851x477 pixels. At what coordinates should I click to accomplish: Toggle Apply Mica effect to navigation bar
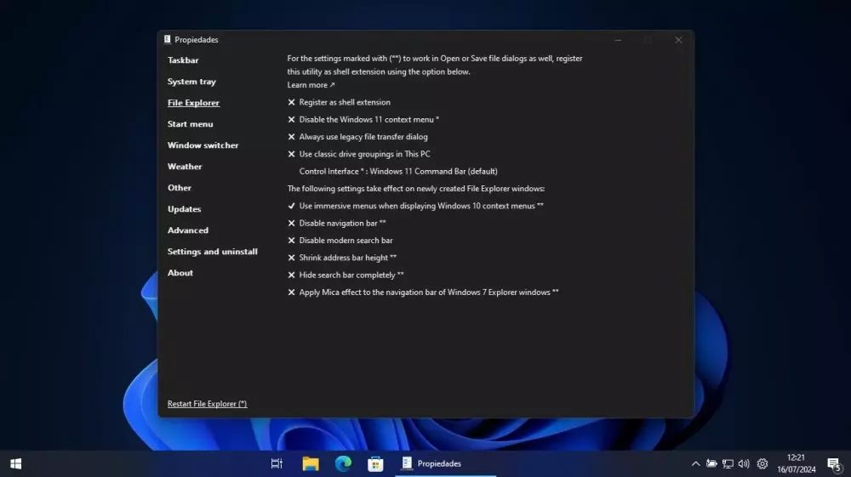423,292
